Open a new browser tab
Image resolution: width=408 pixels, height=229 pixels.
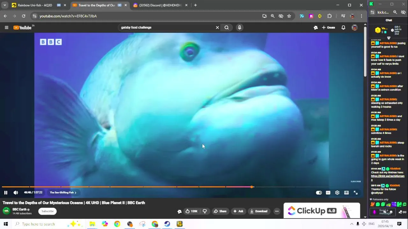[195, 5]
